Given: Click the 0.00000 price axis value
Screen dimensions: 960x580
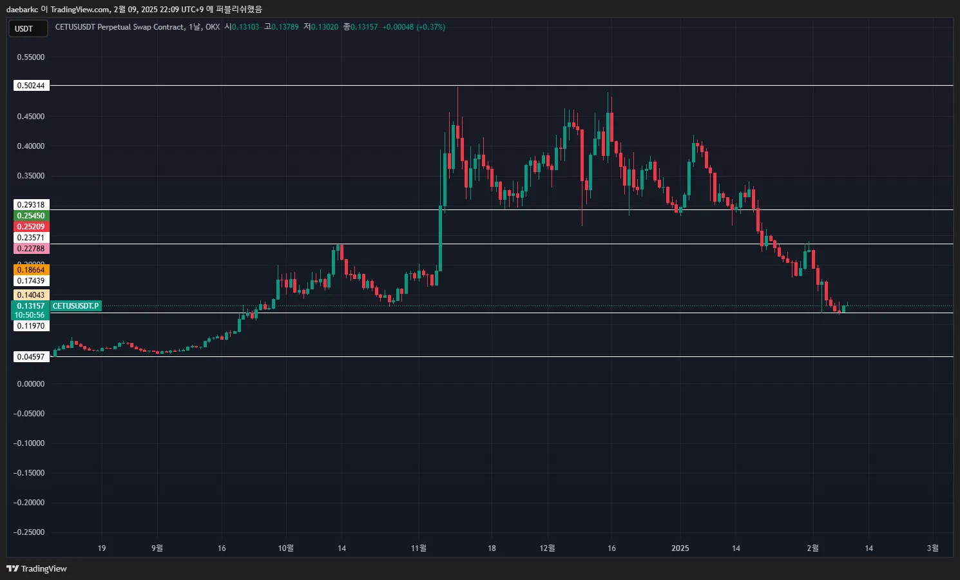Looking at the screenshot, I should point(31,384).
